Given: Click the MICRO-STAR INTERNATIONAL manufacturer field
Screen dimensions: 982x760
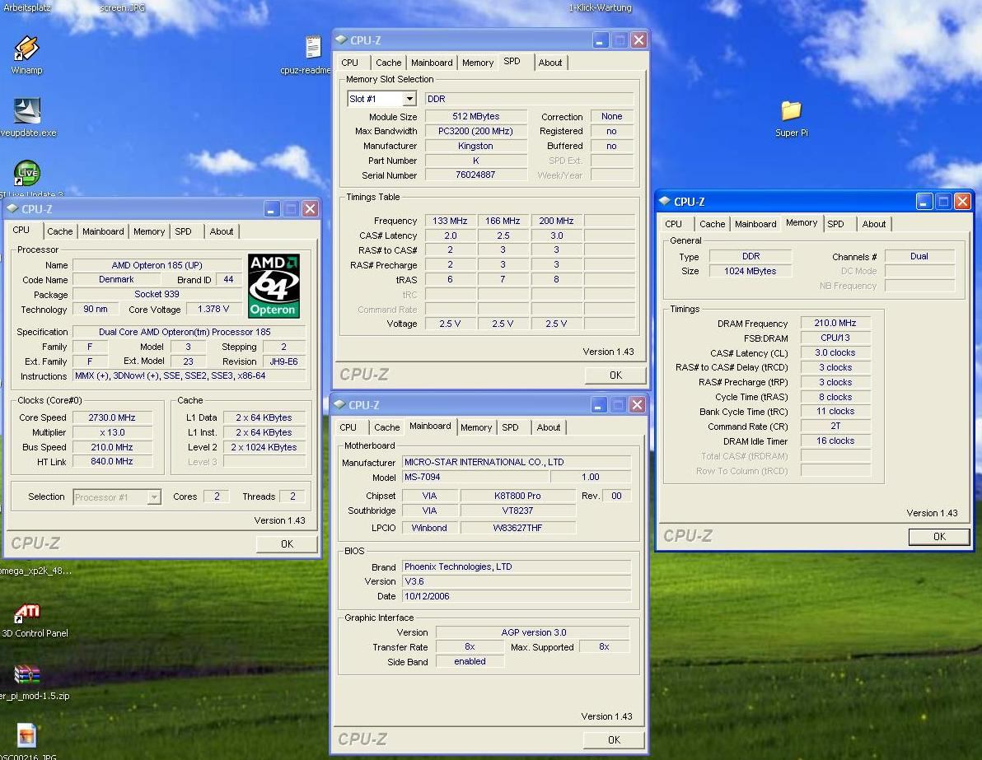Looking at the screenshot, I should tap(516, 462).
